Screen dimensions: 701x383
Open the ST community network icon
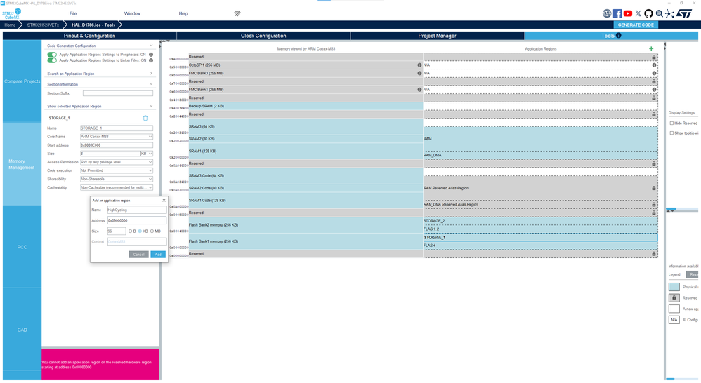point(669,13)
